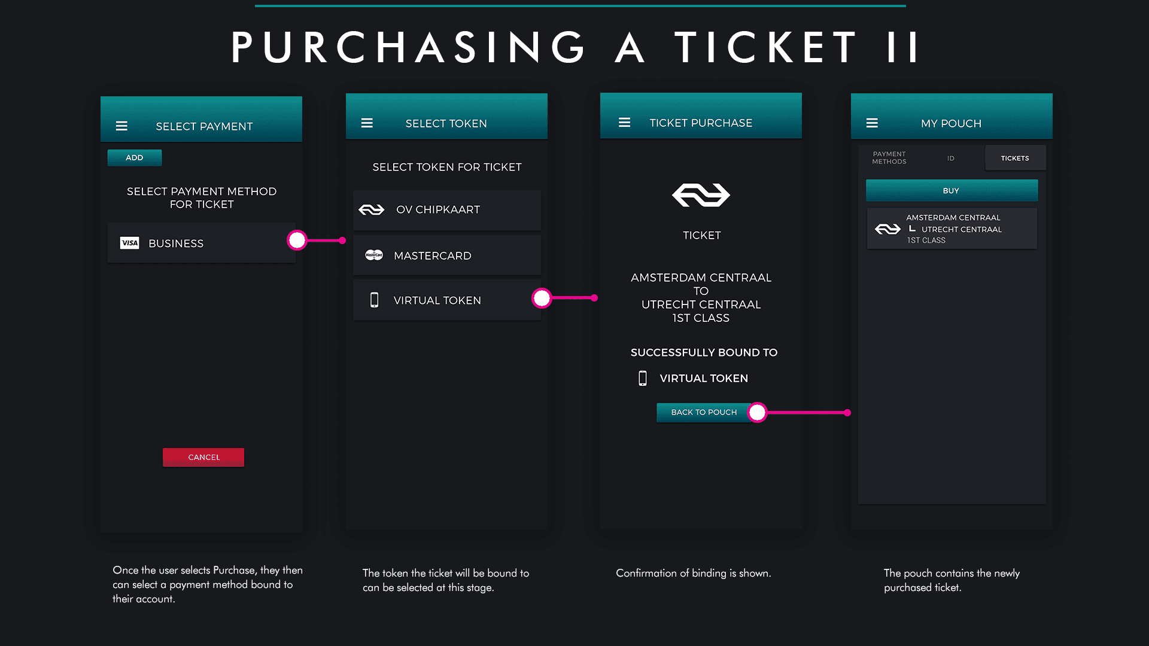
Task: Click the Virtual Token phone icon
Action: click(x=374, y=300)
